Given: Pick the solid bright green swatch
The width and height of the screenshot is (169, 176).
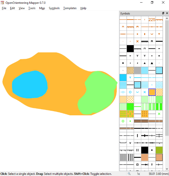Looking at the screenshot, I should [x=130, y=107].
